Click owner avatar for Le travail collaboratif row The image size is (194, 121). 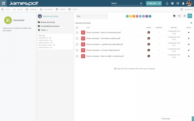click(x=149, y=50)
